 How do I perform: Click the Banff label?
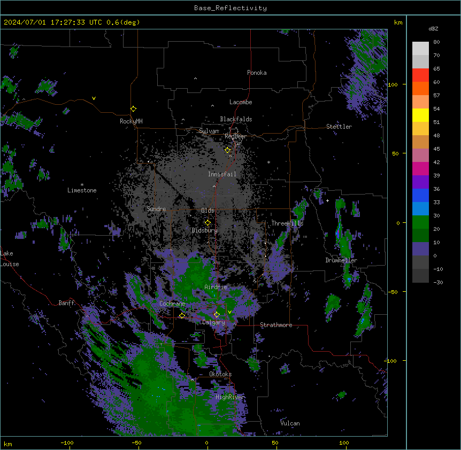click(66, 303)
